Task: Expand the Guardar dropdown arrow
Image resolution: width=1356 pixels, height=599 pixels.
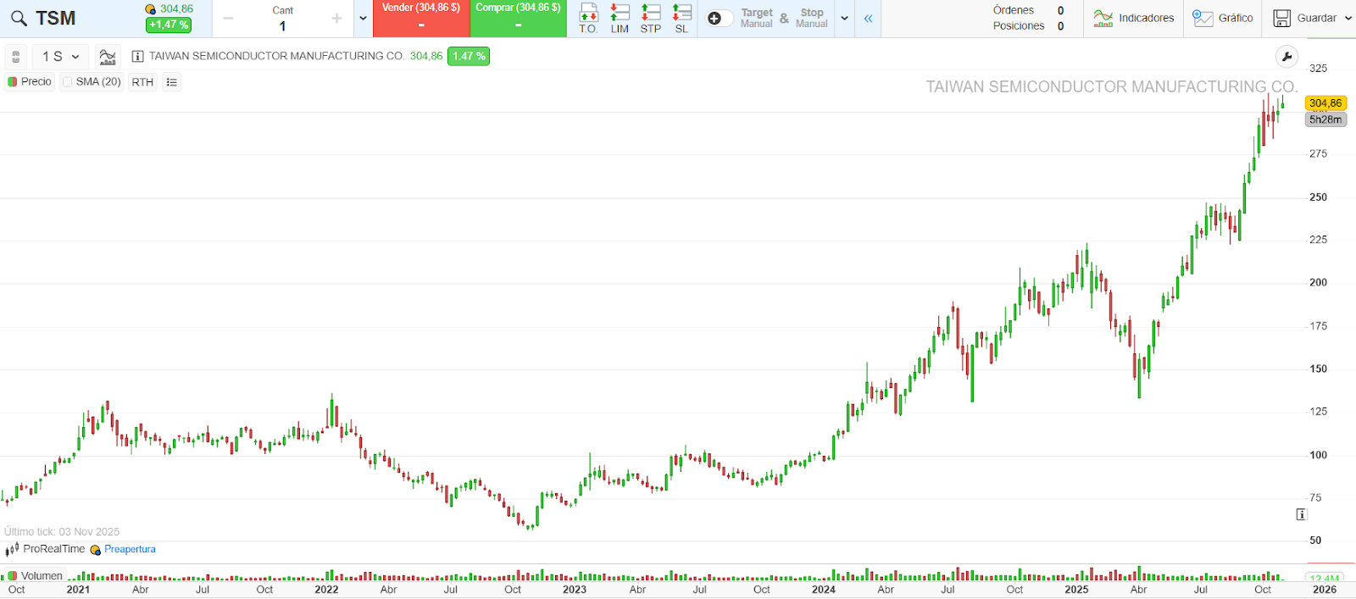Action: click(1348, 18)
